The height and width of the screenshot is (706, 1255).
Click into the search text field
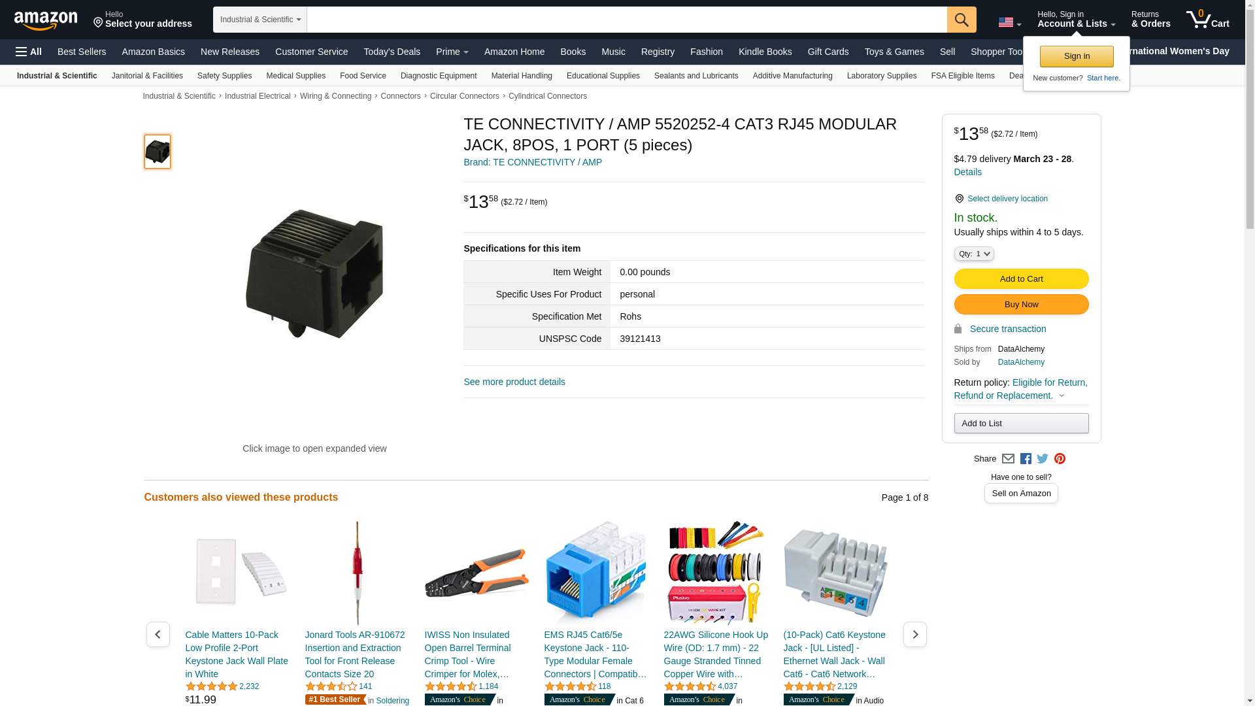[x=627, y=20]
